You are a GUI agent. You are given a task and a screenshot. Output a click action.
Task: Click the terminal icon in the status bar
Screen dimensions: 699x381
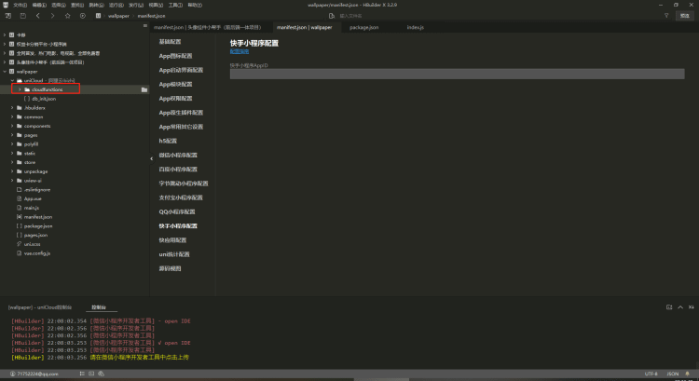[x=91, y=374]
